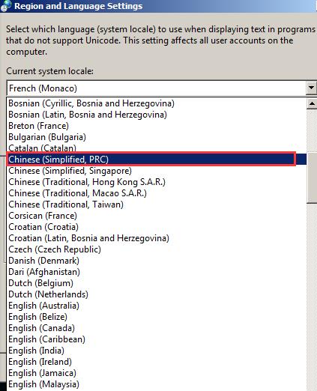Select Dutch (Netherlands) from list

point(157,294)
